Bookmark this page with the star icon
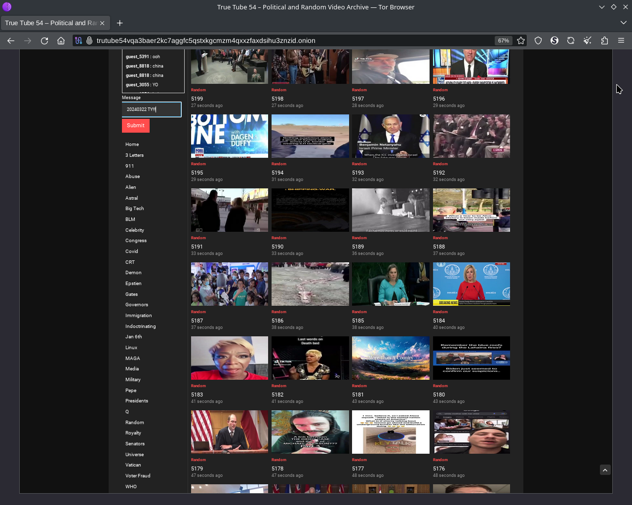The height and width of the screenshot is (505, 632). [x=521, y=41]
